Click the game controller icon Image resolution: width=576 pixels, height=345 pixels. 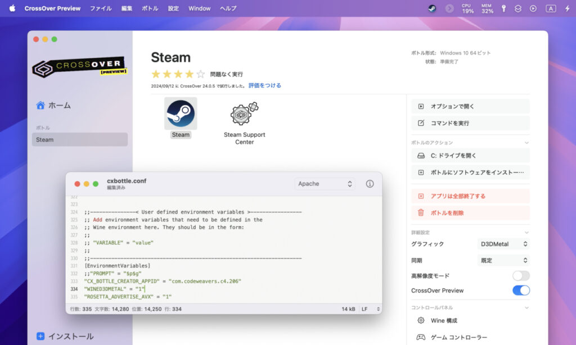421,337
